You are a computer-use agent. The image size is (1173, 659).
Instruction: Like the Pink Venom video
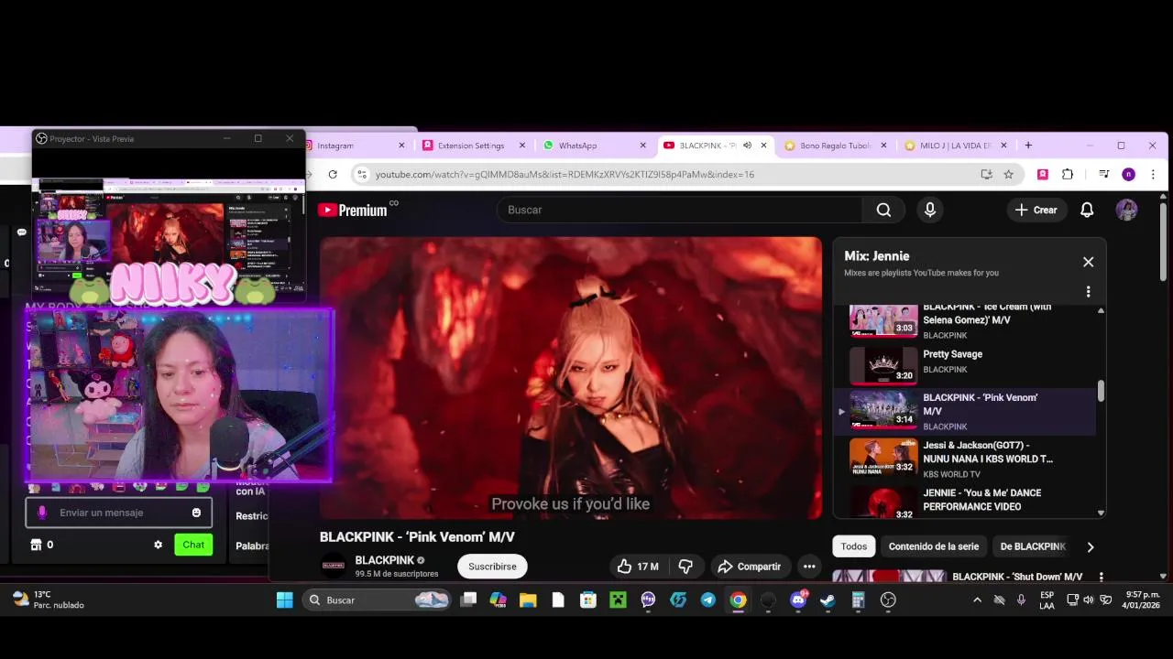pos(638,567)
